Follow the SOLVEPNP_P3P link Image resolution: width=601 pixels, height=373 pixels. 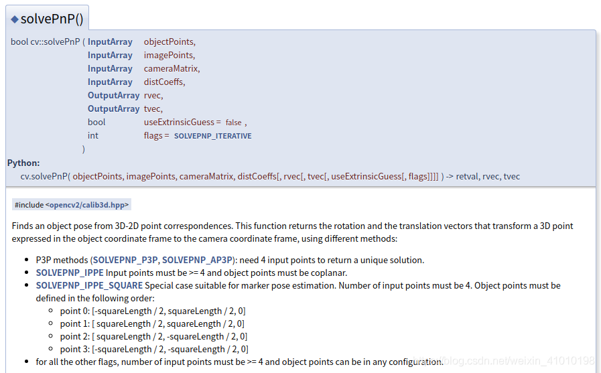[125, 260]
